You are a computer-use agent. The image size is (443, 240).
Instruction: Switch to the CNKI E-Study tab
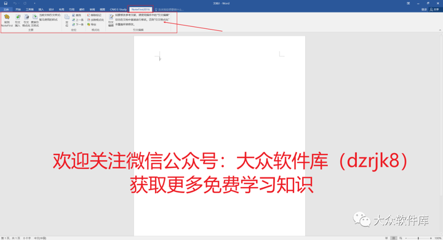click(x=118, y=9)
